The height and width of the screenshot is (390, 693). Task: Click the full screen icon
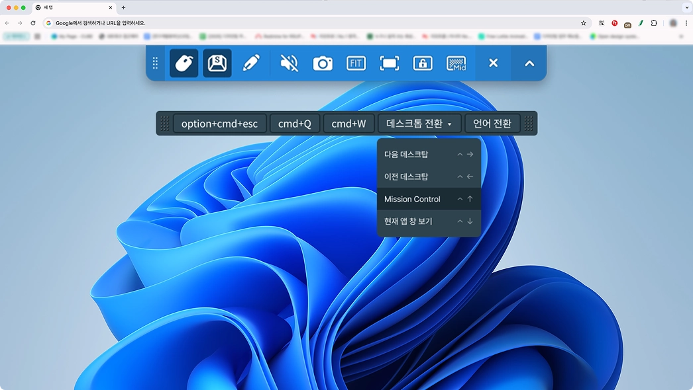[x=390, y=63]
